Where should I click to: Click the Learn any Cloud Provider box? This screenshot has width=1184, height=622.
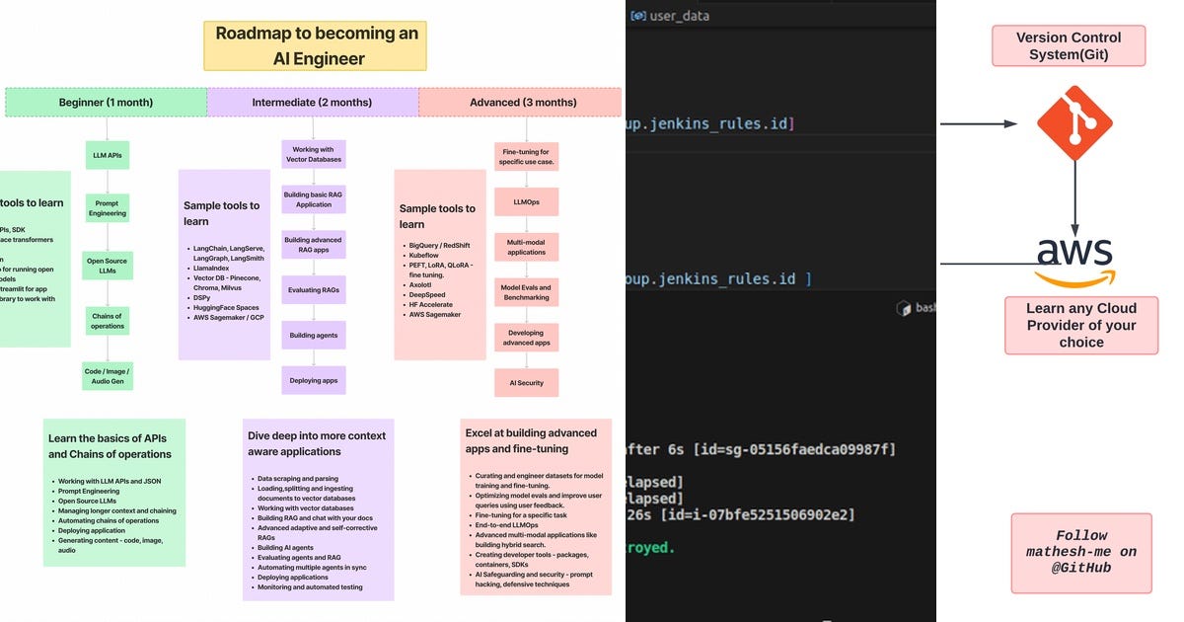(1081, 325)
